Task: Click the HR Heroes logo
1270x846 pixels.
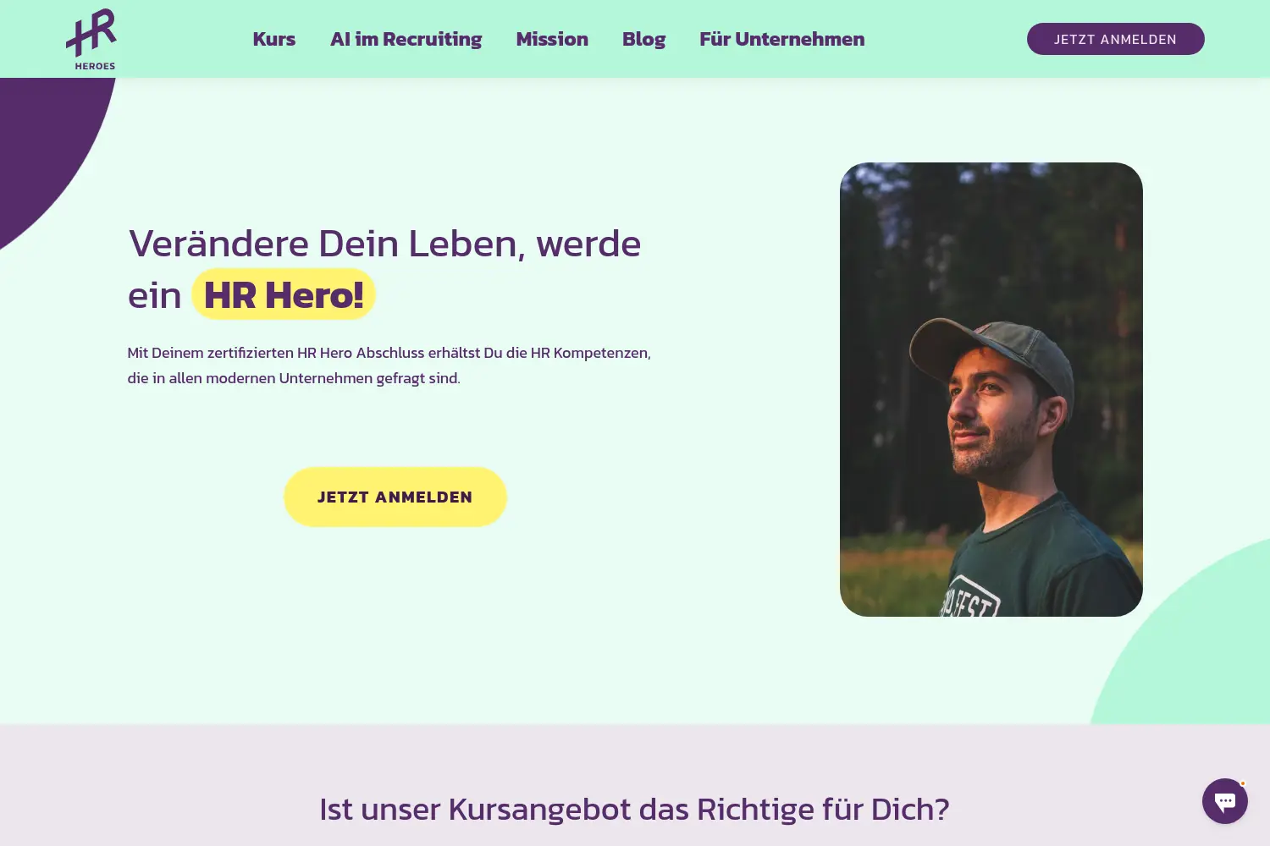Action: [91, 39]
